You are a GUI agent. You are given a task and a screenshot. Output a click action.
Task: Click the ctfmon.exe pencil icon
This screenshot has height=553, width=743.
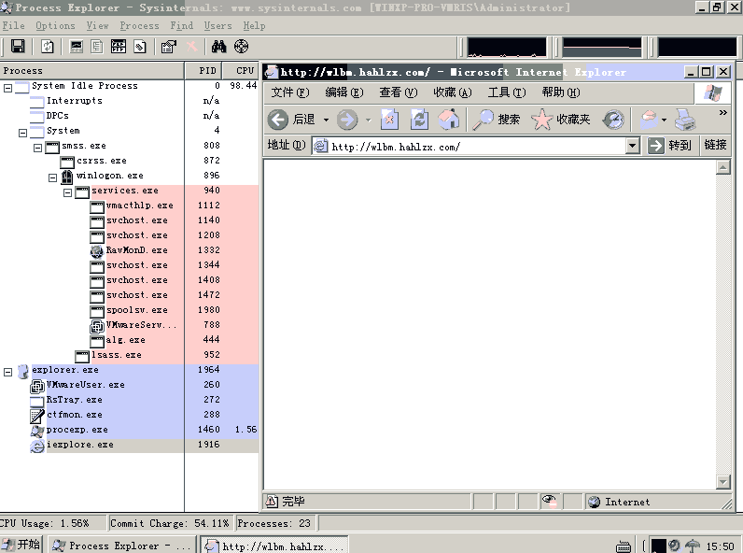(37, 416)
